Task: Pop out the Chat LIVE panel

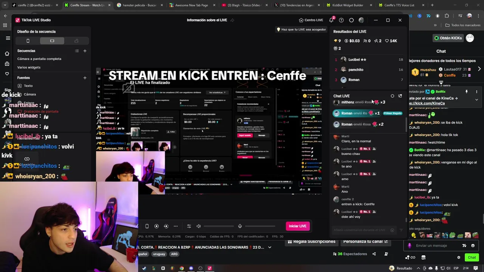Action: 400,96
